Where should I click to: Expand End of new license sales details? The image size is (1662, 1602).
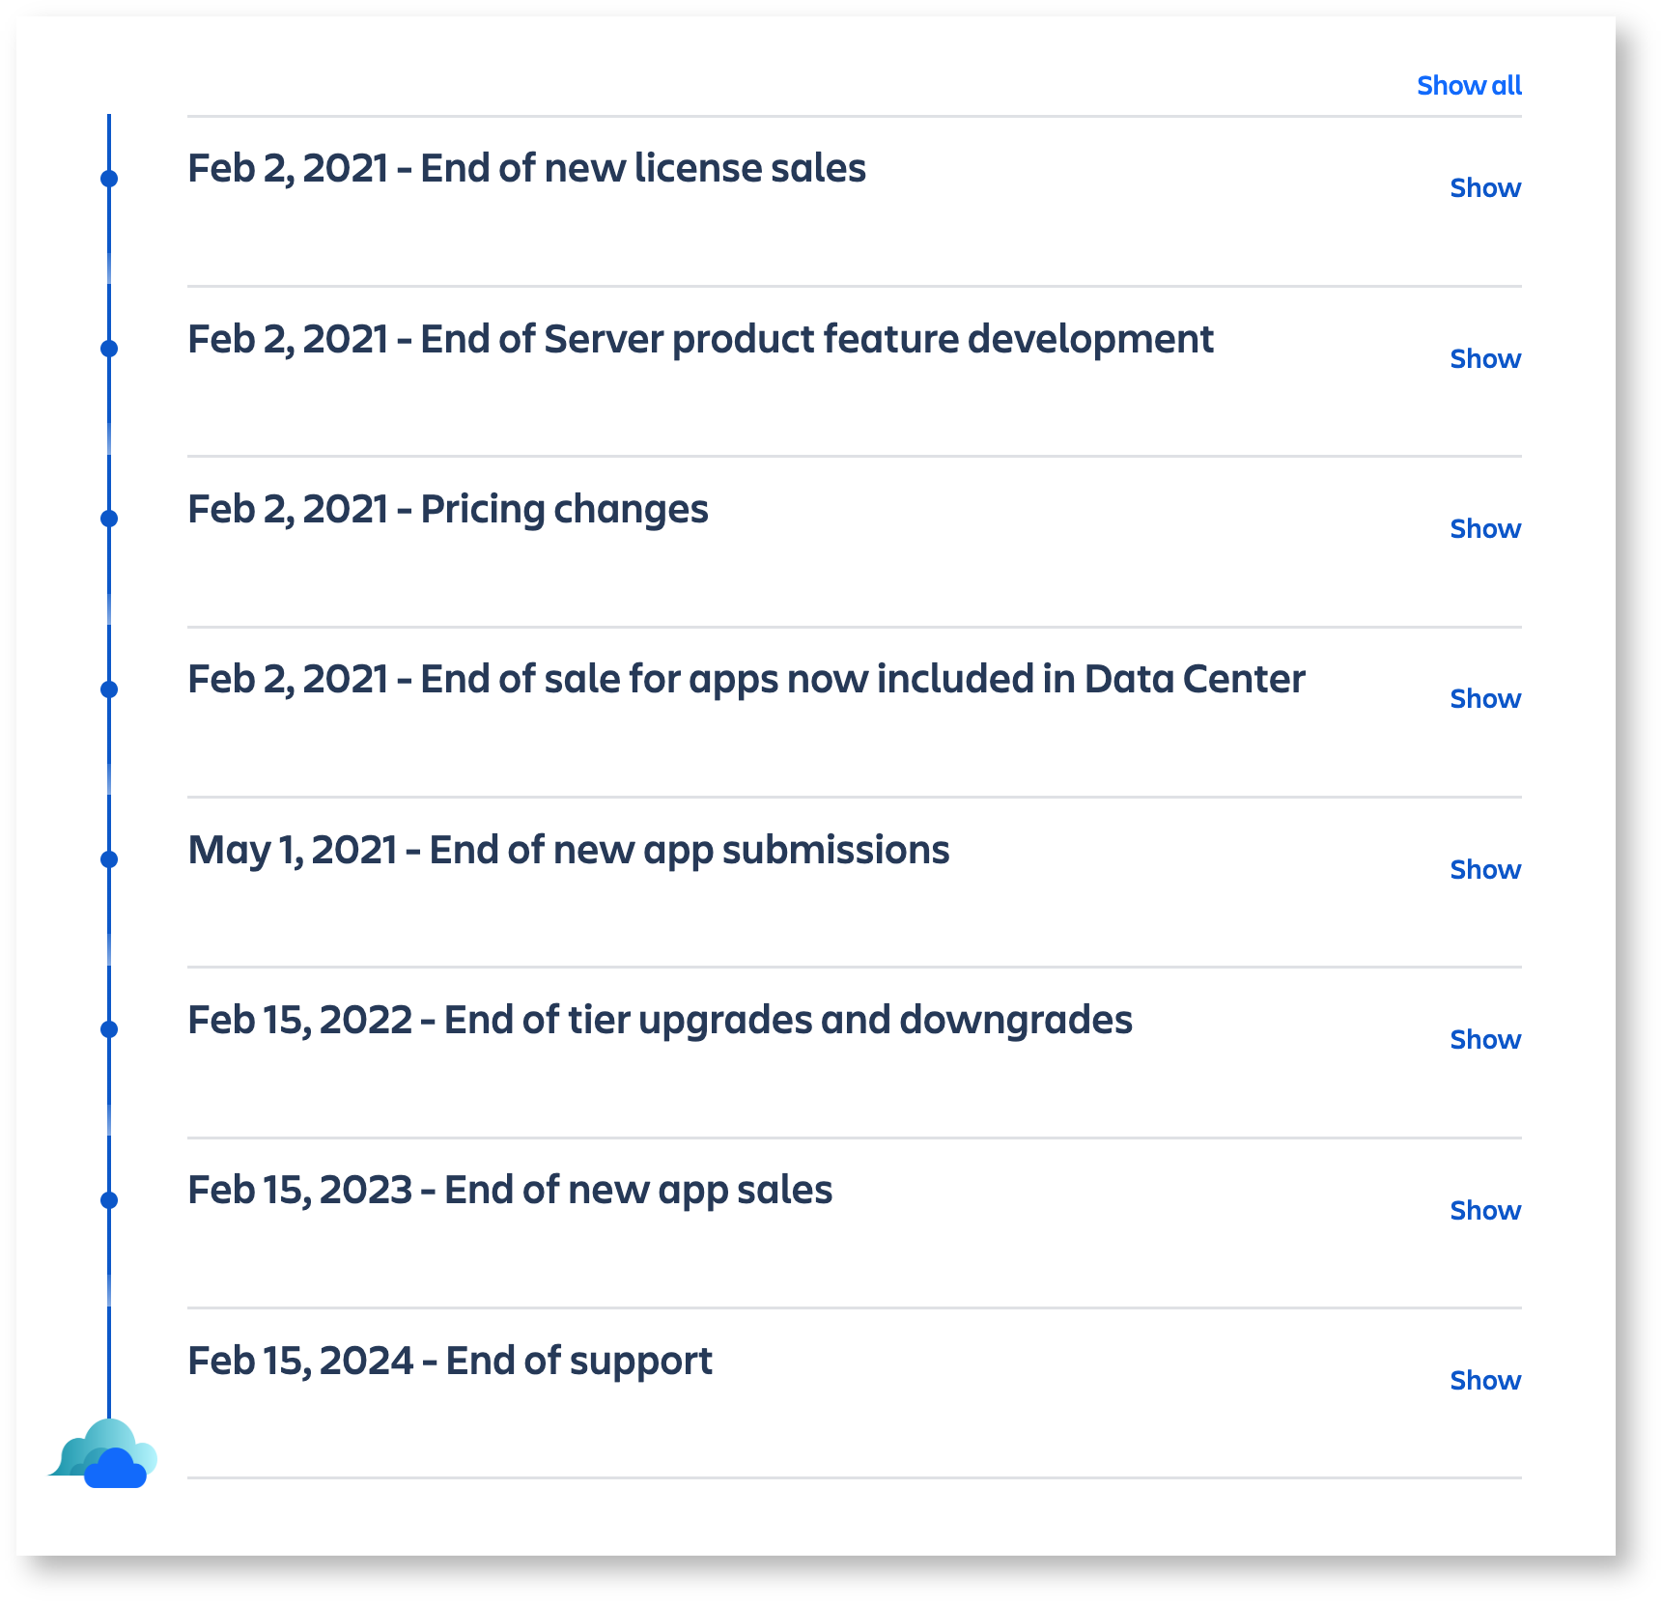(x=1484, y=188)
